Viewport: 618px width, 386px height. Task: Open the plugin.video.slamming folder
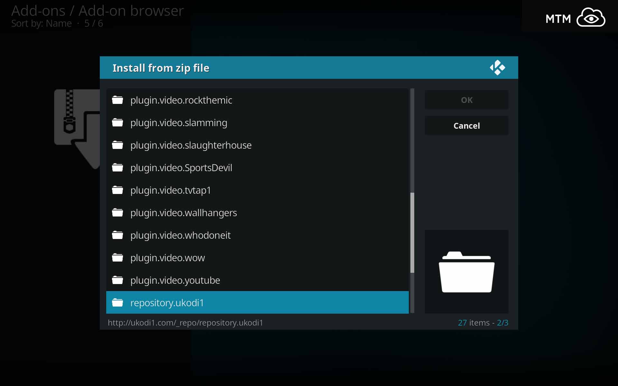[x=257, y=123]
